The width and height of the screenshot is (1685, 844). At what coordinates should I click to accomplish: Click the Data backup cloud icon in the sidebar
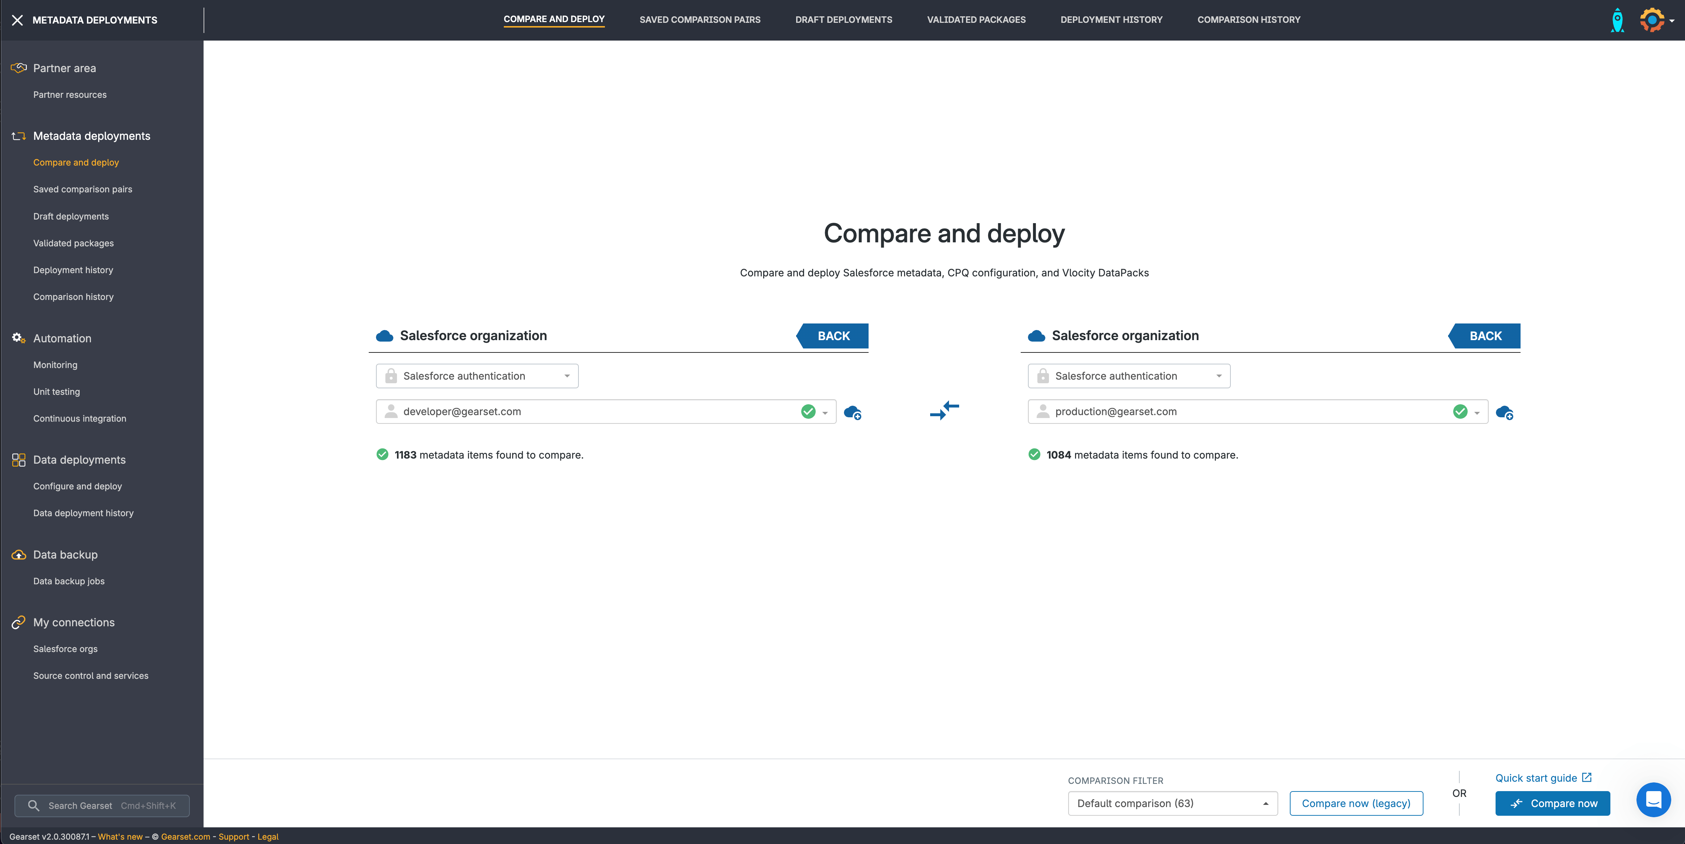pyautogui.click(x=18, y=555)
